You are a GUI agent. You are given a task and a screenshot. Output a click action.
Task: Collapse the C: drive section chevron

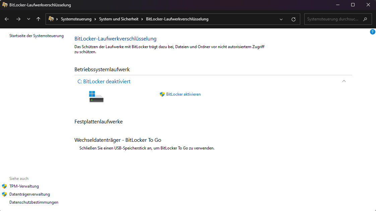pyautogui.click(x=344, y=81)
